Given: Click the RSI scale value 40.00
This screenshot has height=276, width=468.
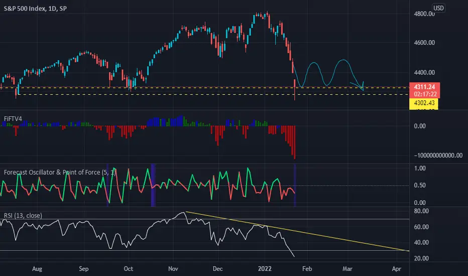Looking at the screenshot, I should pyautogui.click(x=421, y=242).
